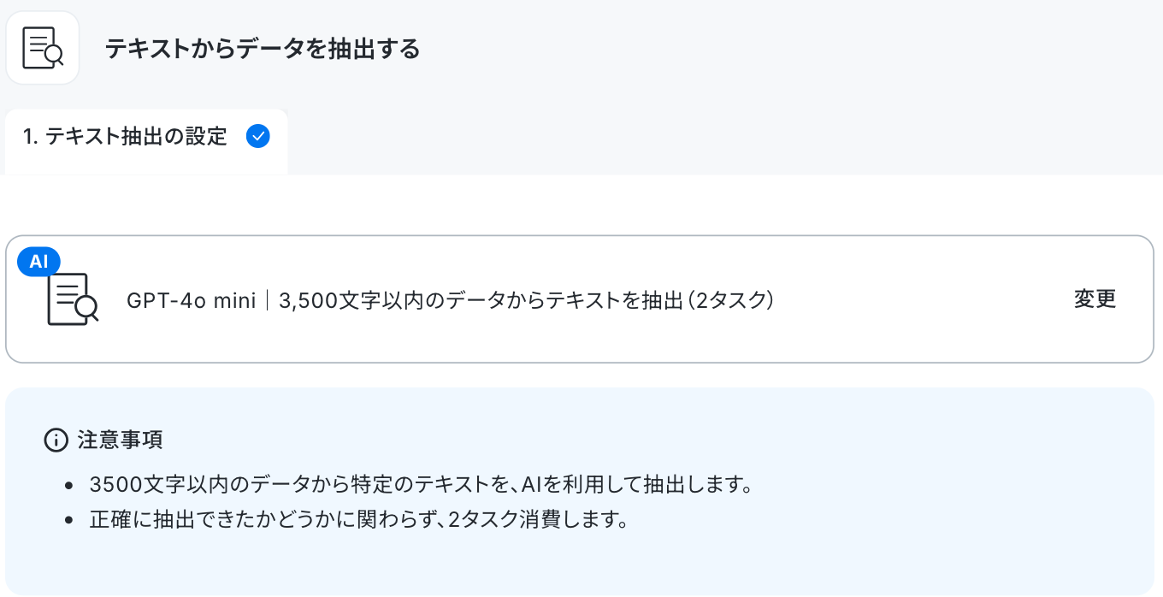1163x597 pixels.
Task: Click the info circle icon next to 注意事項
Action: [x=56, y=440]
